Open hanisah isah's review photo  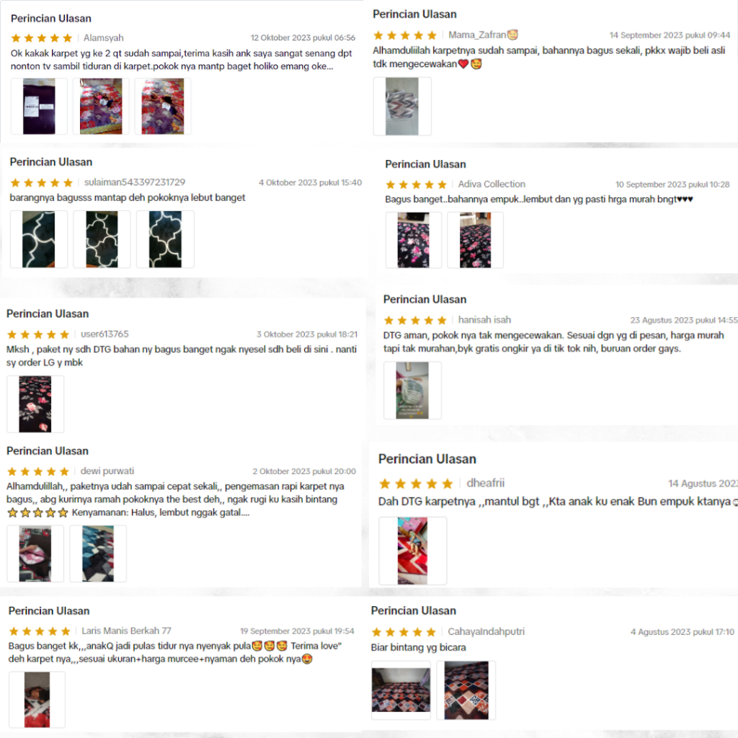(x=412, y=390)
